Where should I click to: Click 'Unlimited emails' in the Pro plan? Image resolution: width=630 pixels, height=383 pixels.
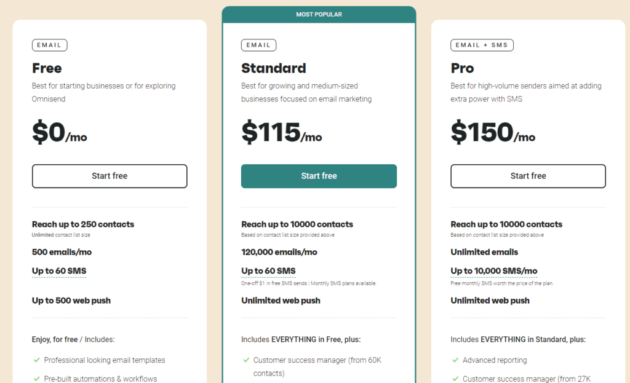(484, 252)
